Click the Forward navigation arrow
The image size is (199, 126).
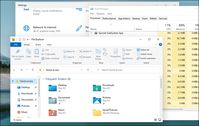click(x=21, y=70)
